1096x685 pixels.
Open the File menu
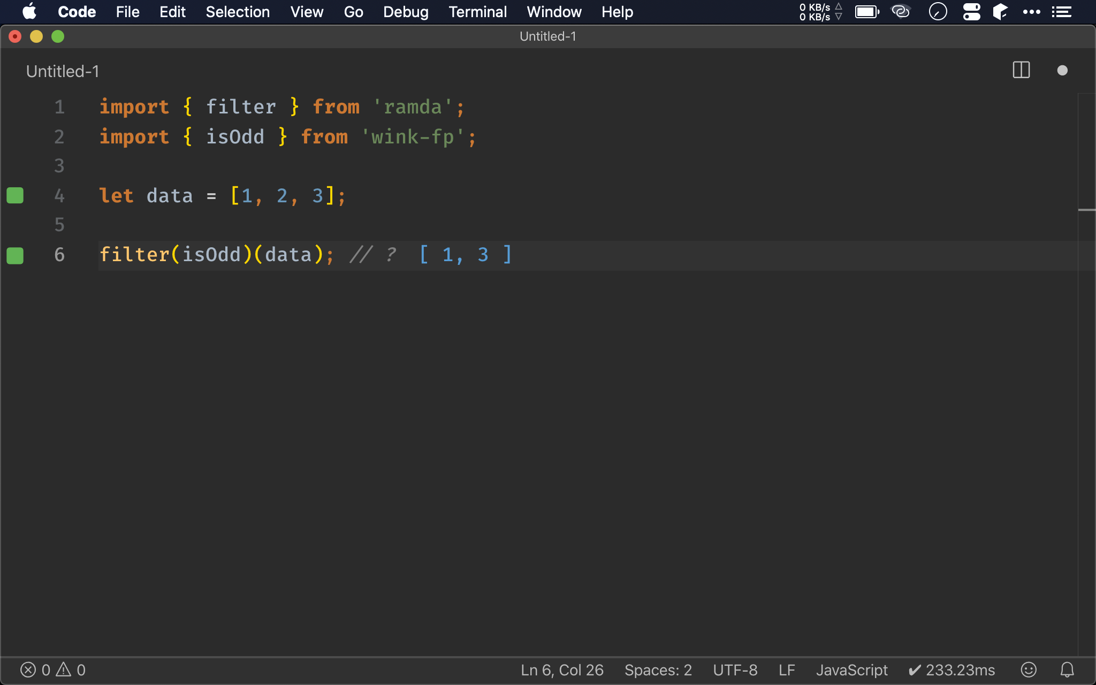coord(127,12)
